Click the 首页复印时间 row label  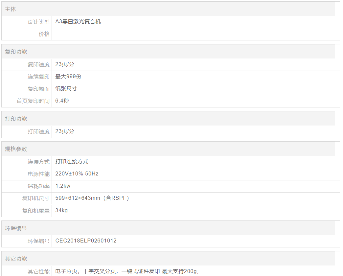(33, 101)
